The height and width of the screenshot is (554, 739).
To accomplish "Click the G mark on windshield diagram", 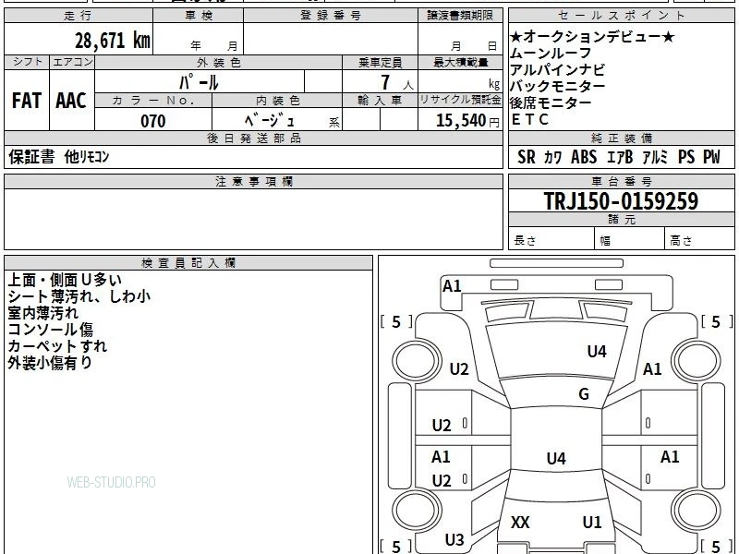I will (584, 394).
